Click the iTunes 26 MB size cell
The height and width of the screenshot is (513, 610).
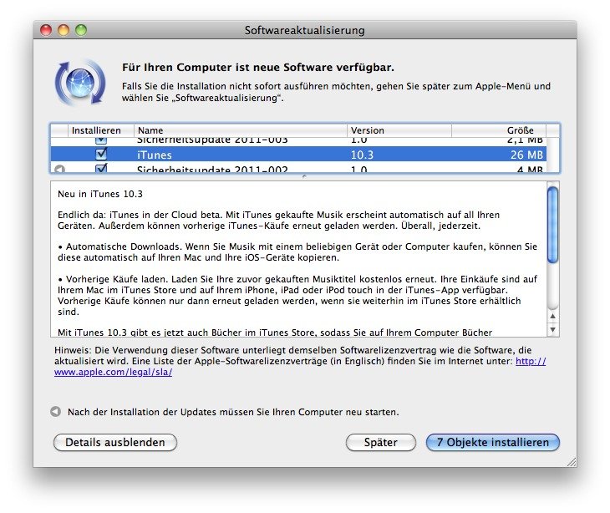coord(526,155)
